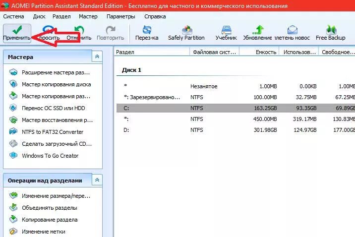355x237 pixels.
Task: Select the D: partition row
Action: 236,130
